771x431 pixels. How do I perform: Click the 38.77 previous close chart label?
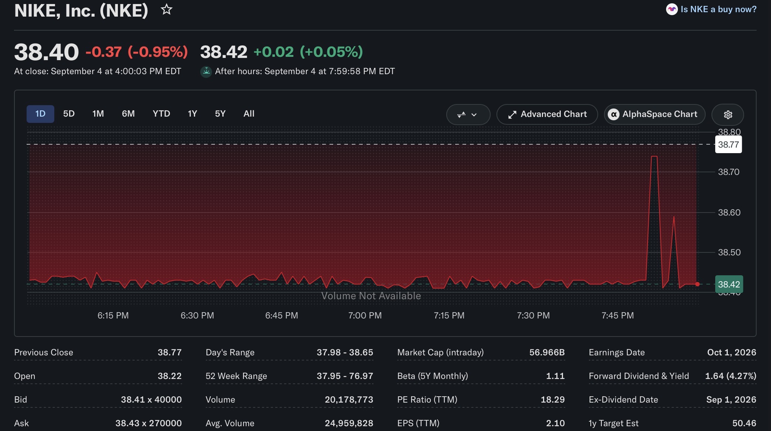tap(729, 144)
